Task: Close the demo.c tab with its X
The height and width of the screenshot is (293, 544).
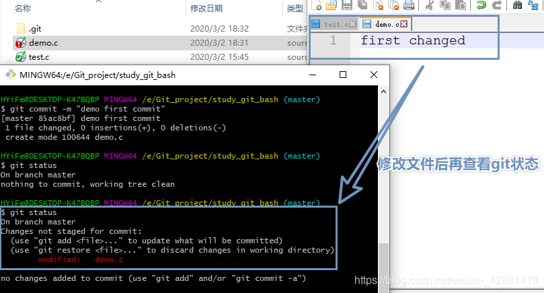Action: coord(404,24)
